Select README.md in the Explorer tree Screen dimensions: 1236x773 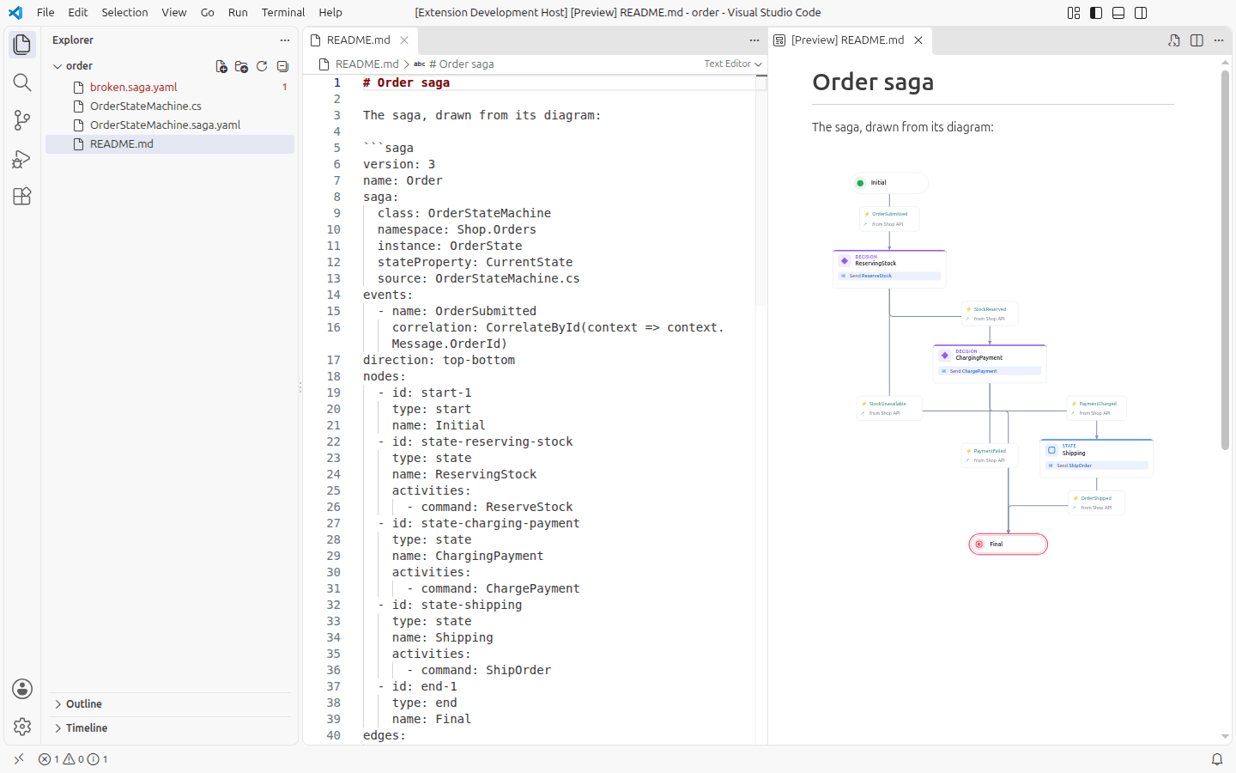click(x=170, y=144)
